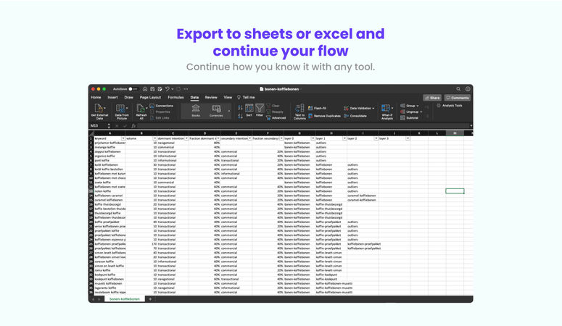562x326 pixels.
Task: Open filter dropdown for dominant intention column
Action: click(186, 138)
